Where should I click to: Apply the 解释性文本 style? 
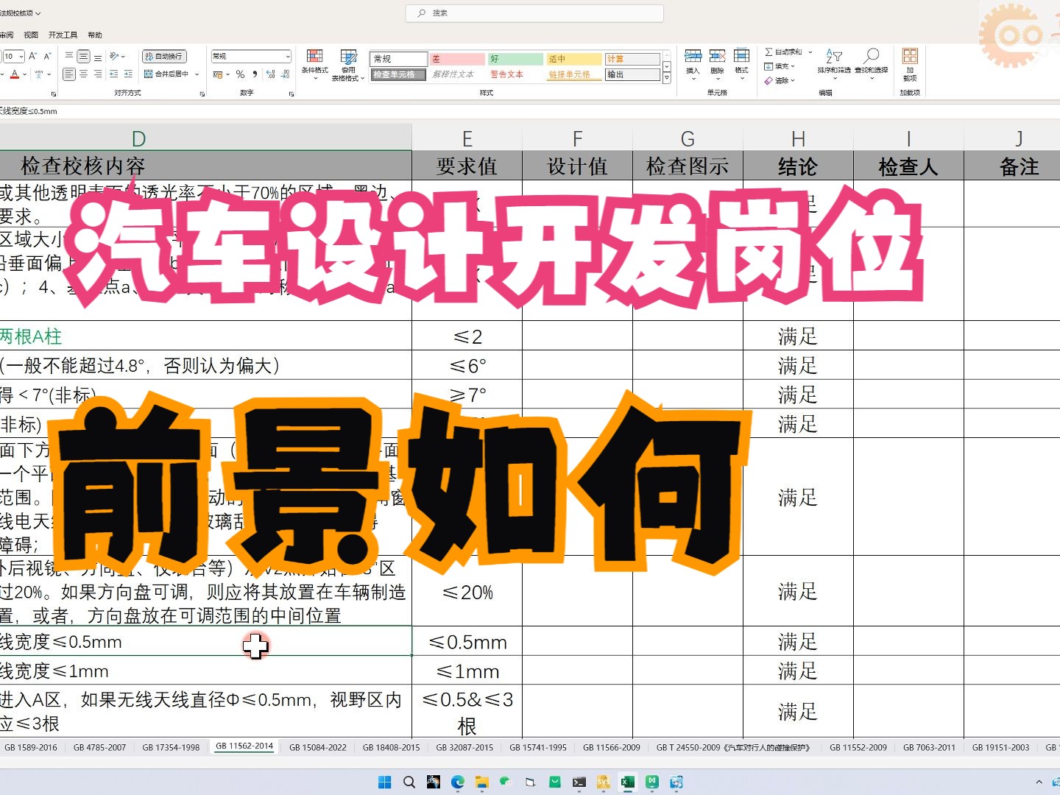457,74
